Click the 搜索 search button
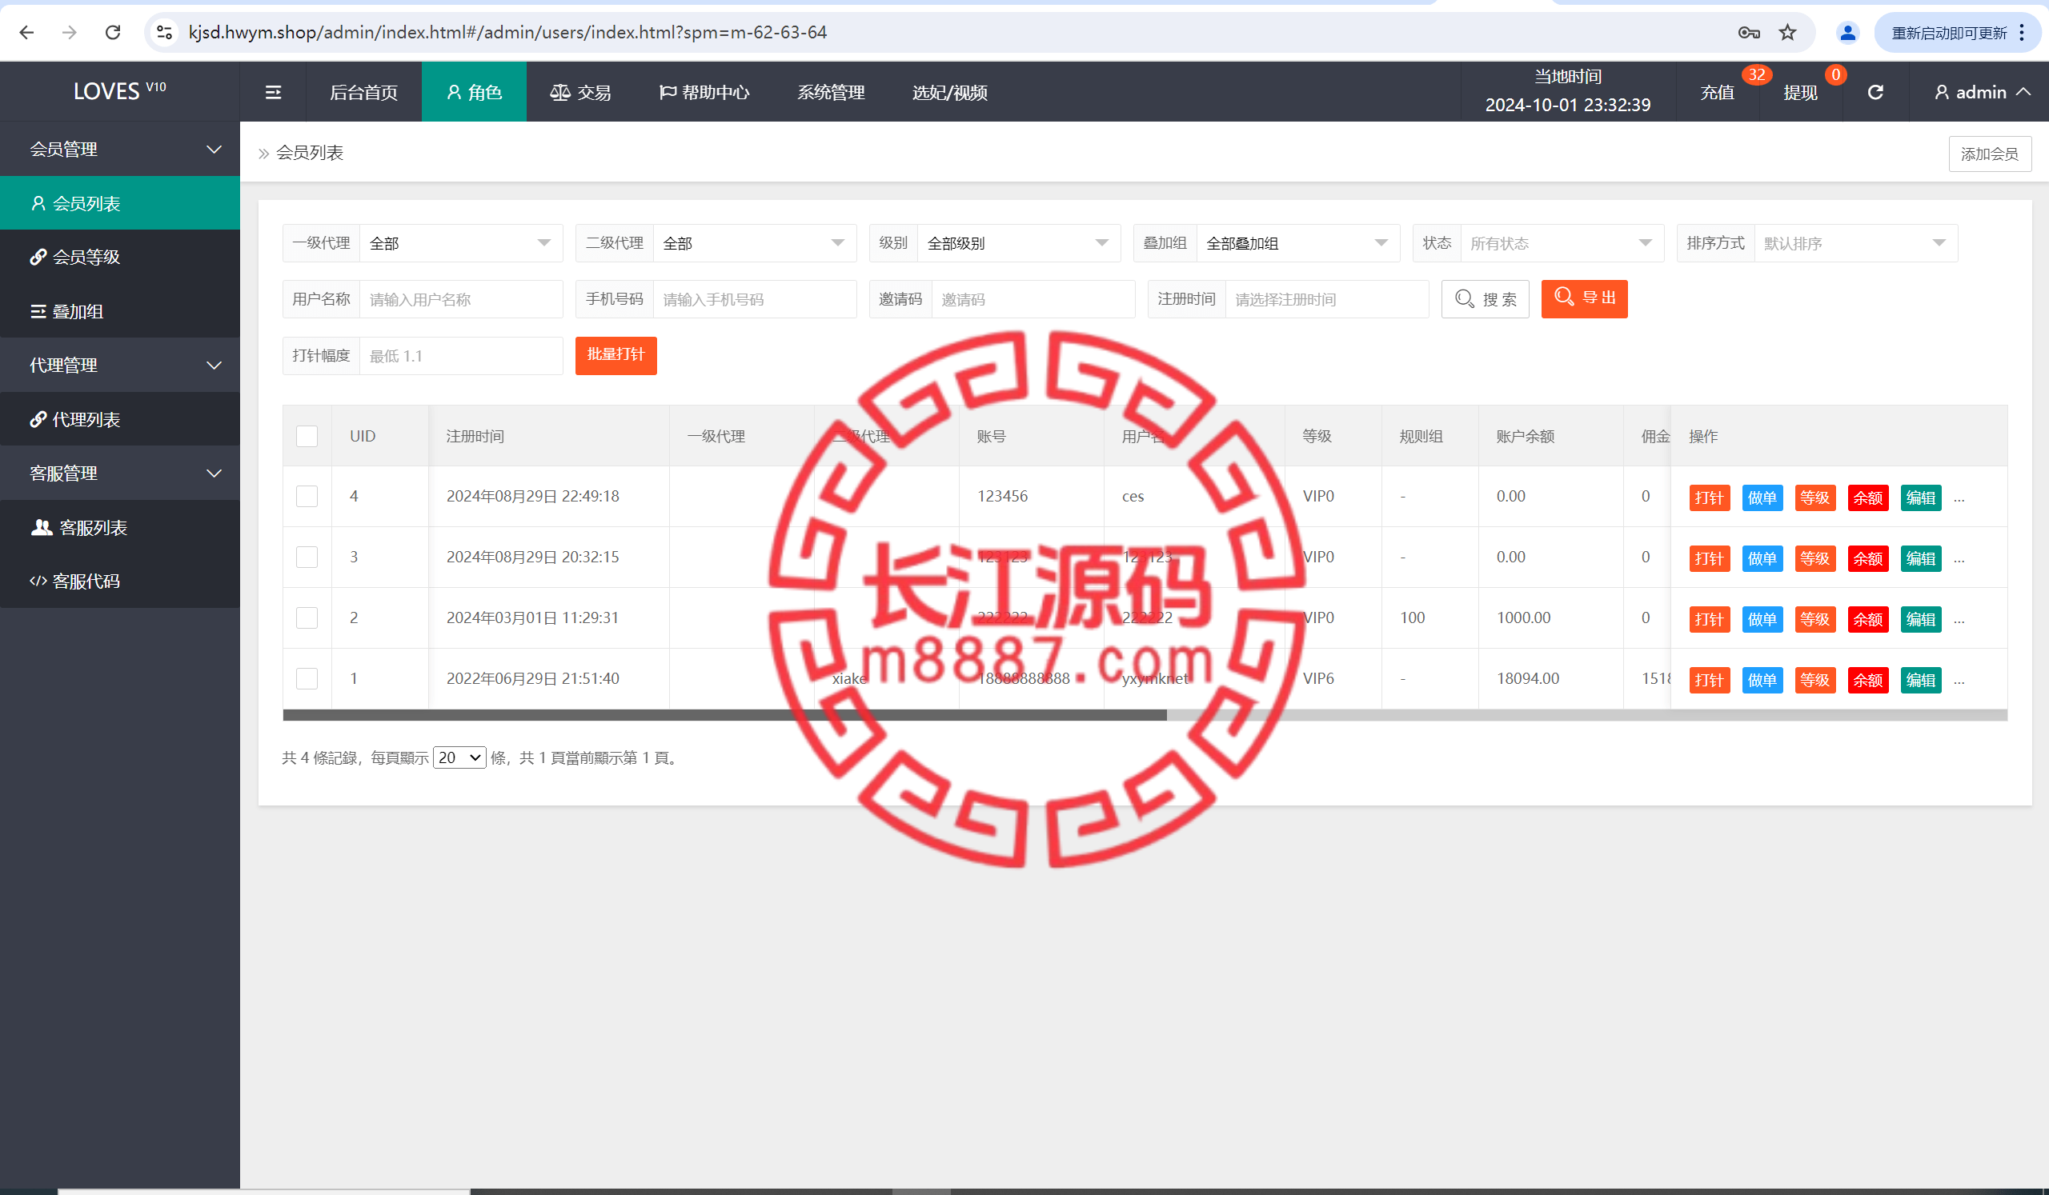 point(1486,299)
